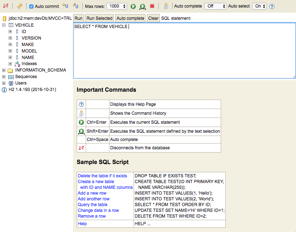Click the Refresh icon in the toolbar
The image size is (296, 232).
[19, 6]
